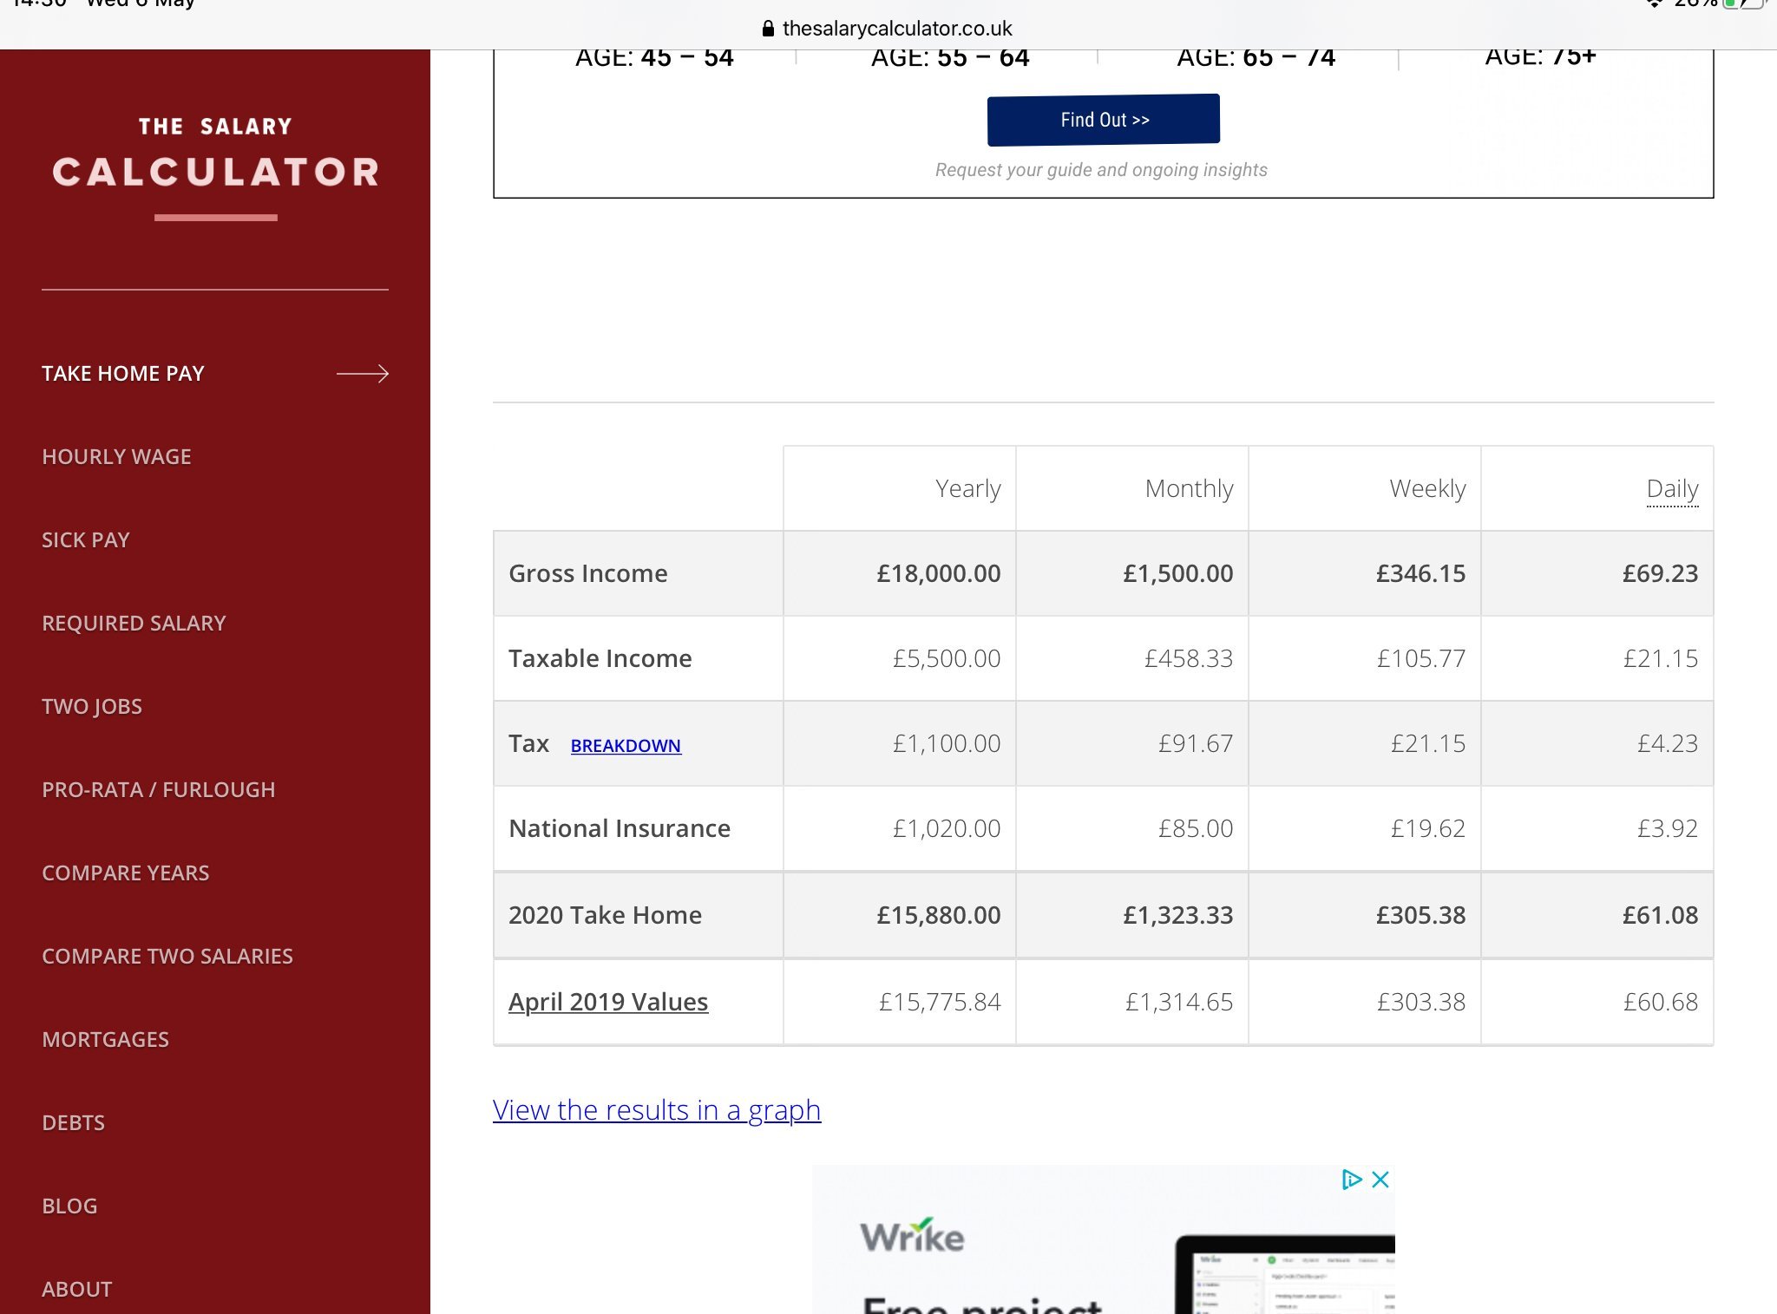Go to Mortgages section

(x=105, y=1040)
